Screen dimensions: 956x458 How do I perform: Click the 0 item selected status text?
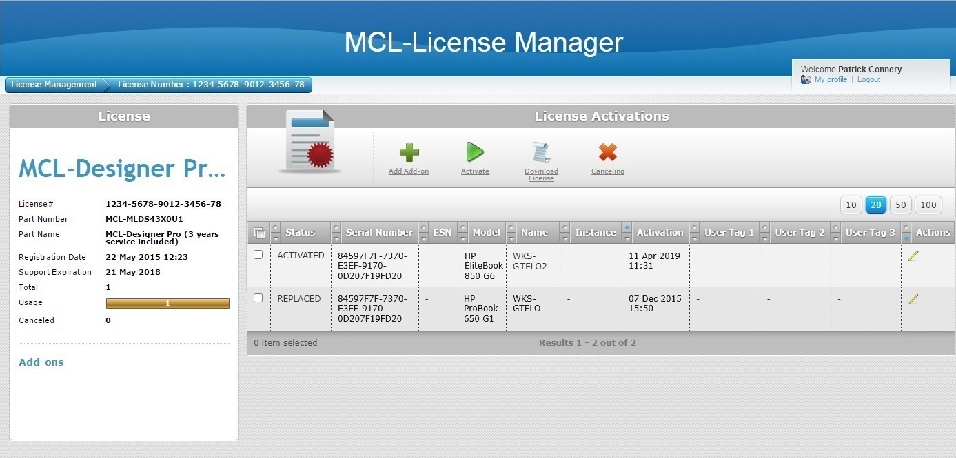point(285,343)
